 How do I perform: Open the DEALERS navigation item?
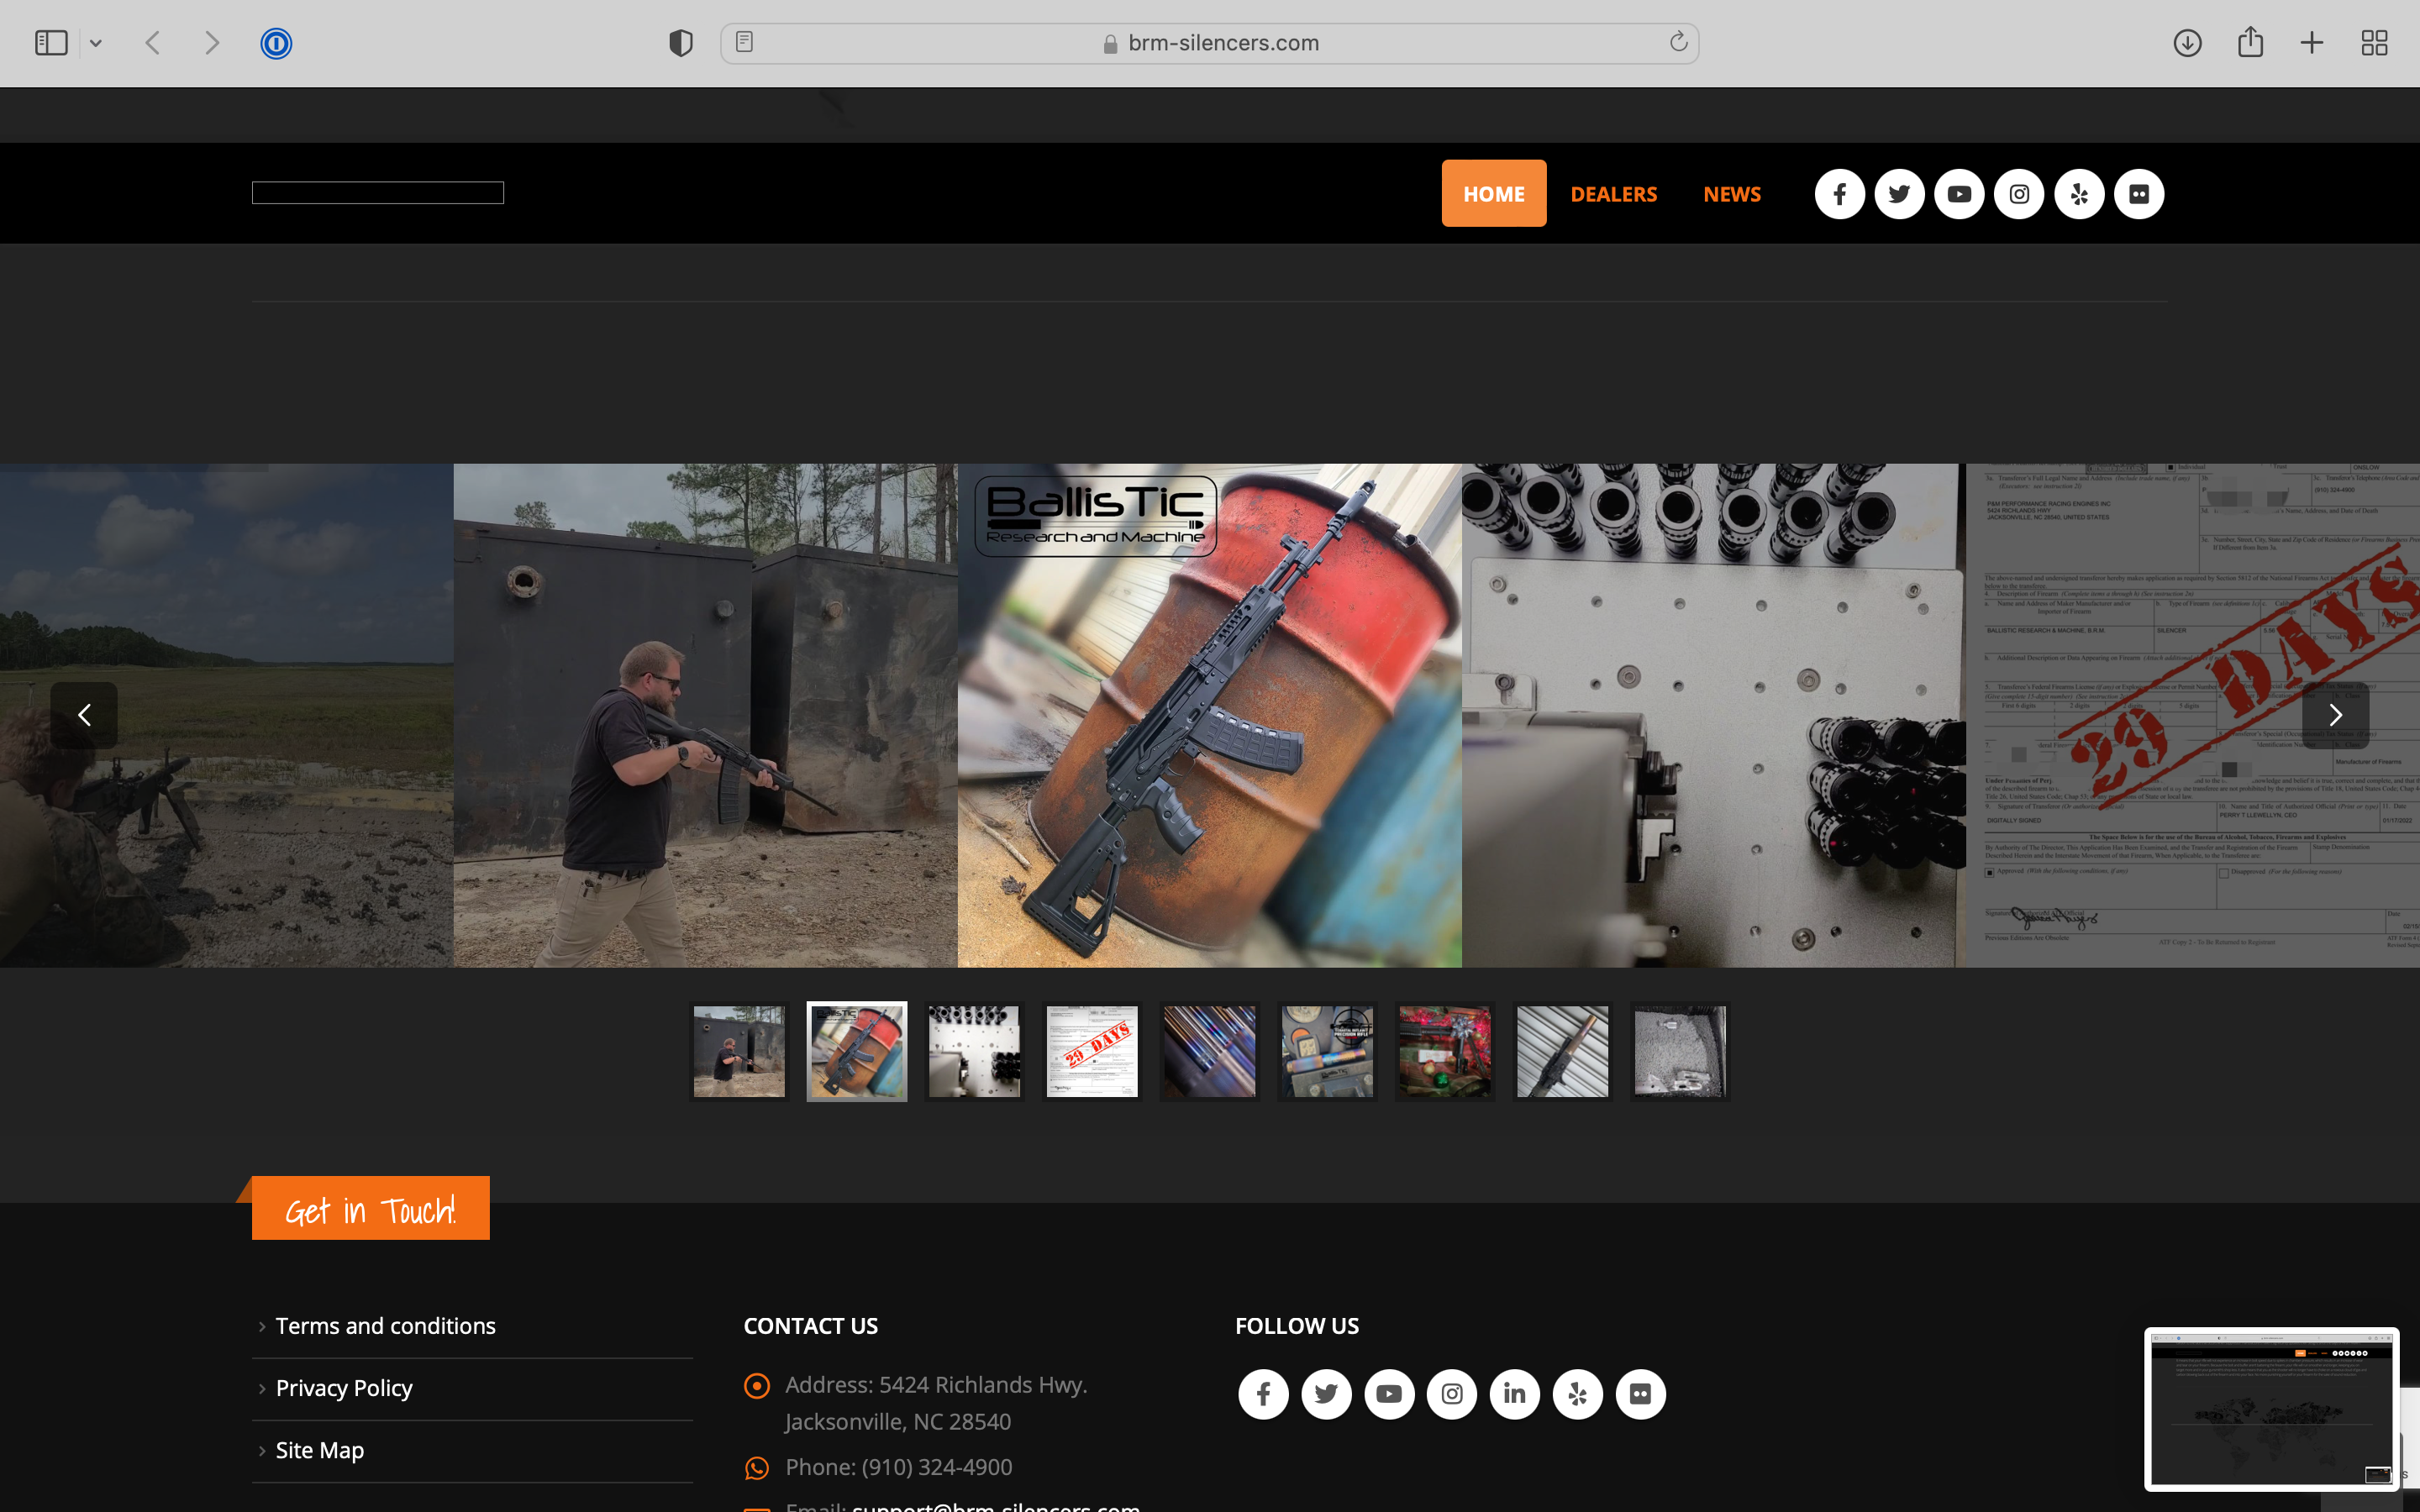tap(1613, 194)
